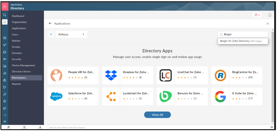Click the Dropbox for Zoho title
This screenshot has height=131, width=277.
tap(136, 72)
